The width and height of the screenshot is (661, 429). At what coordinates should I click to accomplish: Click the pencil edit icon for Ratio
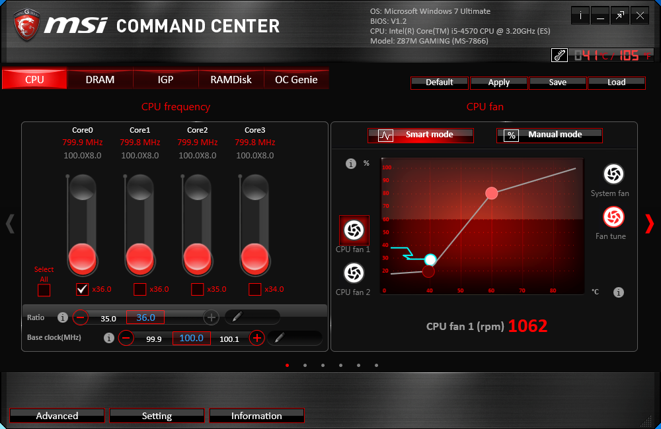click(x=237, y=317)
